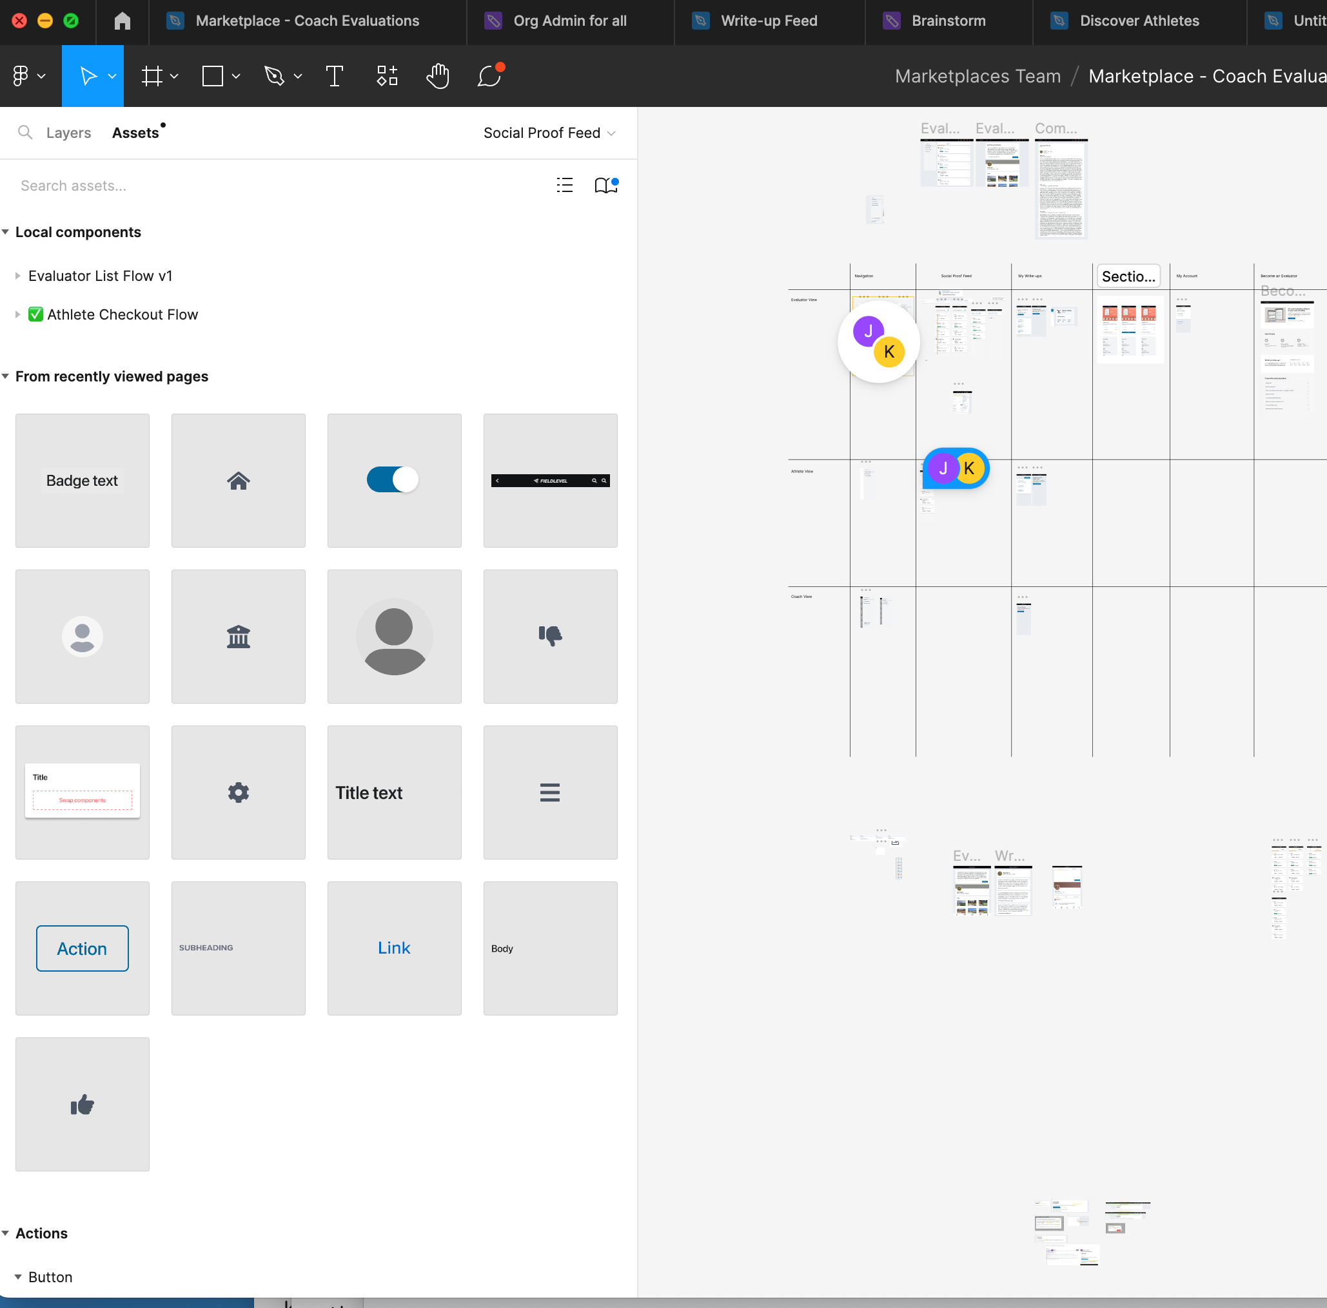Select the Frame tool
The height and width of the screenshot is (1308, 1327).
pyautogui.click(x=152, y=76)
